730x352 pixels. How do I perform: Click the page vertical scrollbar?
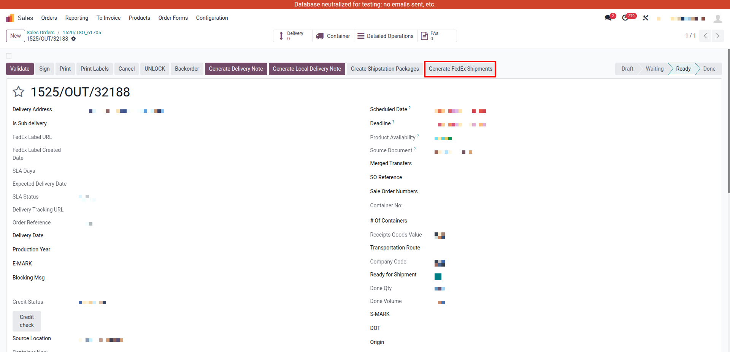728,122
